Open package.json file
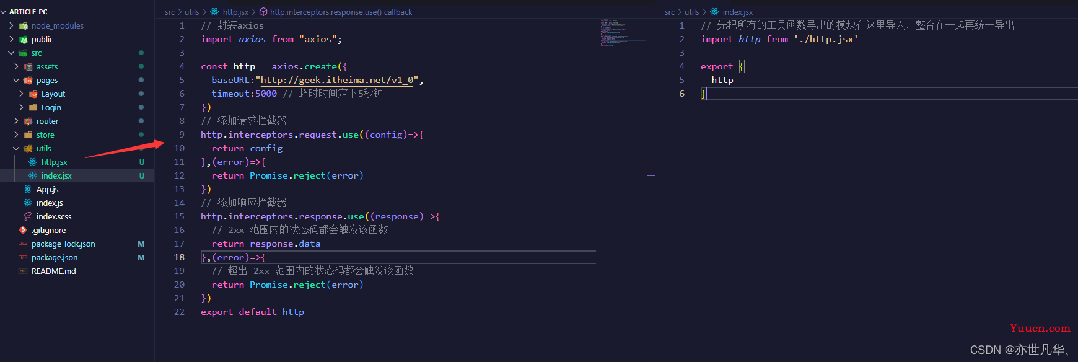Screen dimensions: 1078x362 coord(55,257)
